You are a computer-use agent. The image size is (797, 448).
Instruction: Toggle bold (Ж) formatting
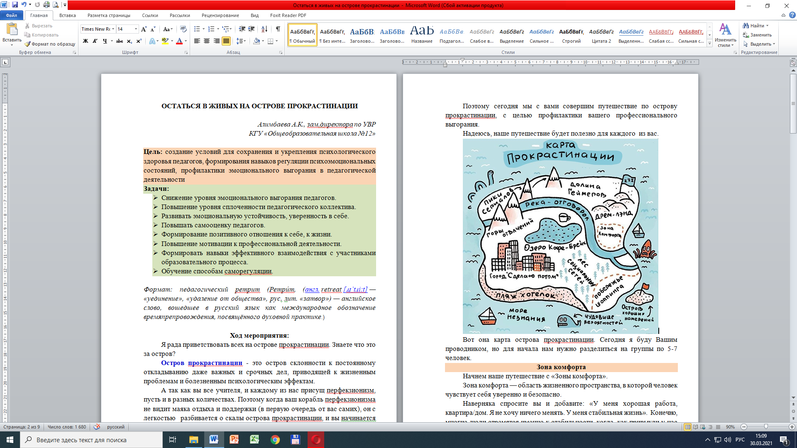tap(86, 41)
